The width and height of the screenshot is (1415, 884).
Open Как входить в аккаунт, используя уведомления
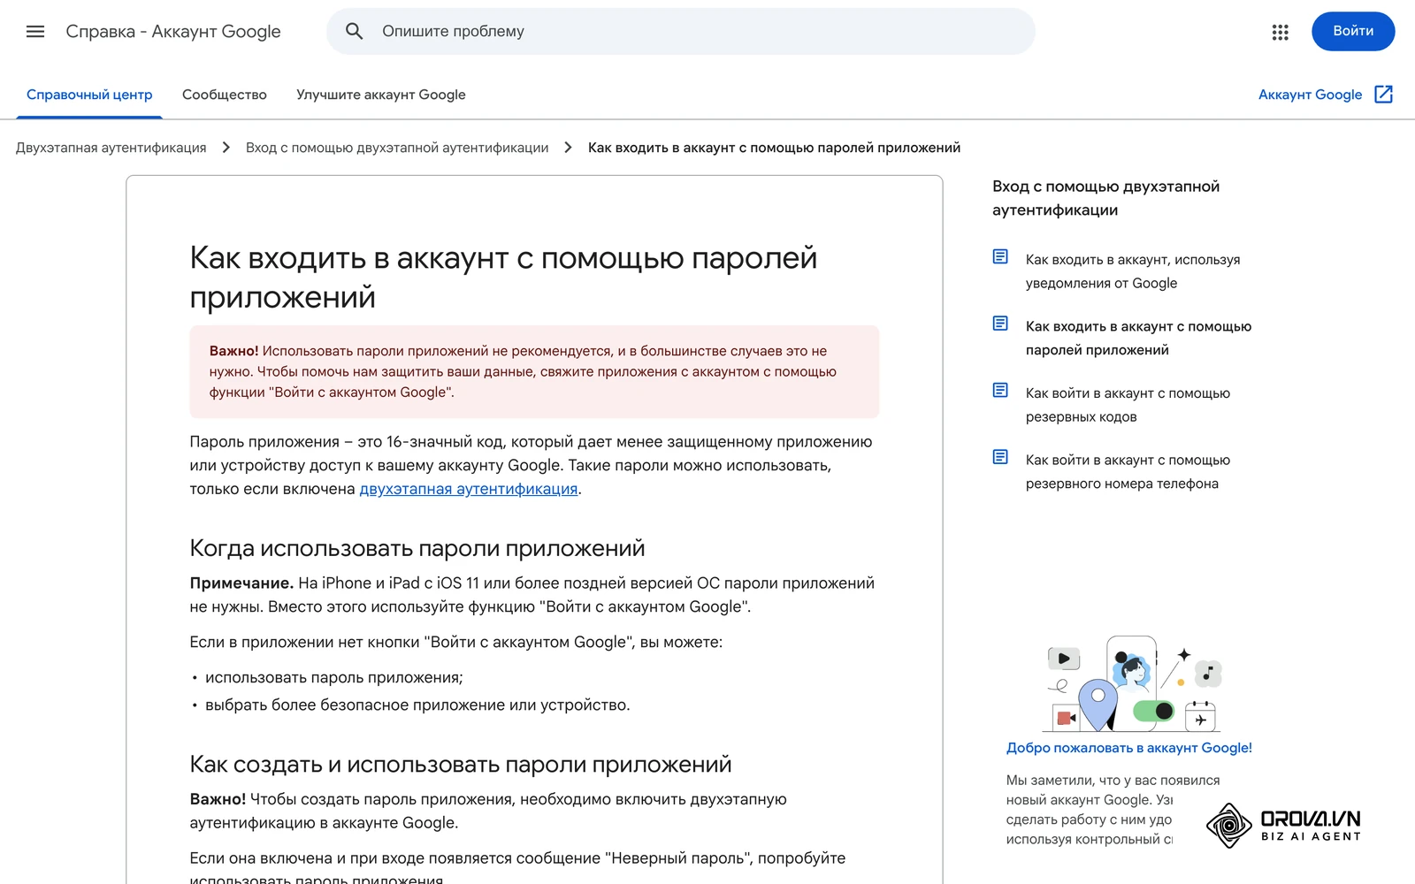1133,271
